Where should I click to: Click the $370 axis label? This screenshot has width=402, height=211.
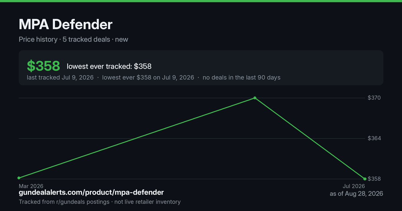374,98
